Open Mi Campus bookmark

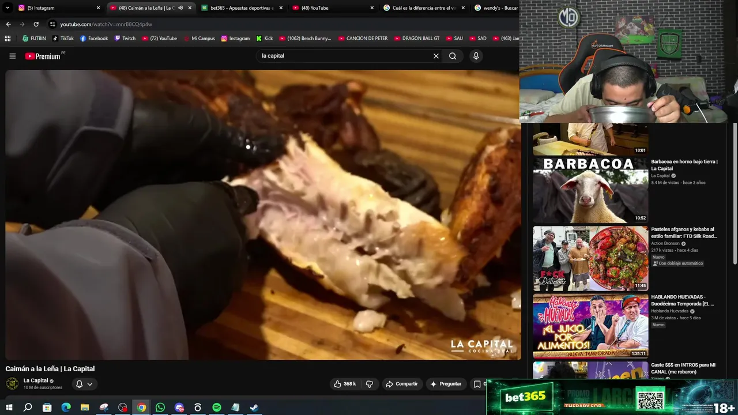199,39
